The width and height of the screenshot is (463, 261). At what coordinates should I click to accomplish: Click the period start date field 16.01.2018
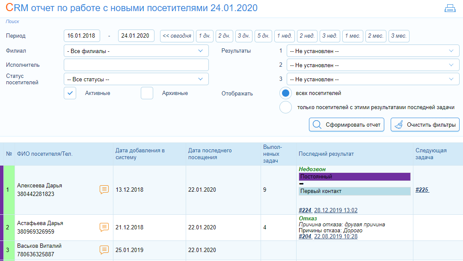pos(82,36)
